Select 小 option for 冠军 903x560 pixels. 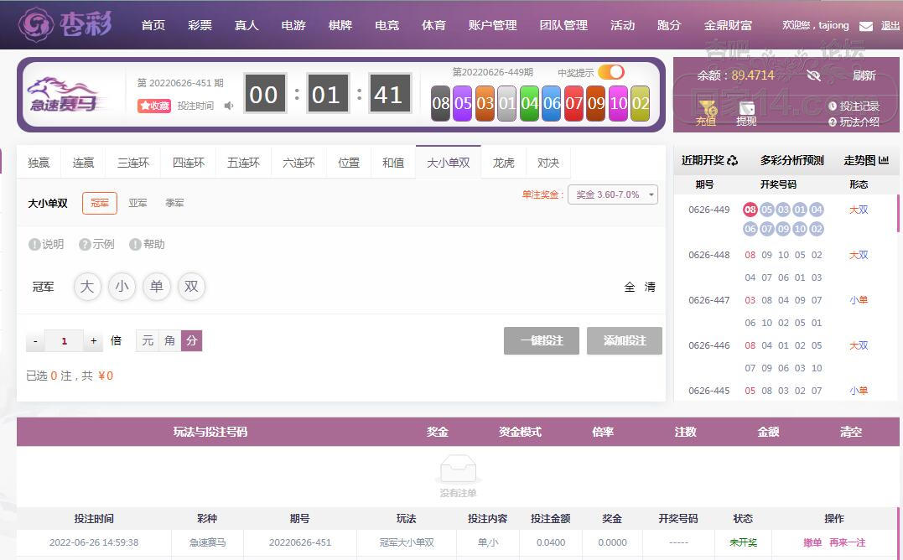122,287
